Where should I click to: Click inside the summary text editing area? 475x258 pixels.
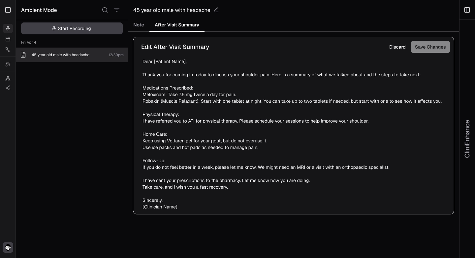click(x=294, y=134)
